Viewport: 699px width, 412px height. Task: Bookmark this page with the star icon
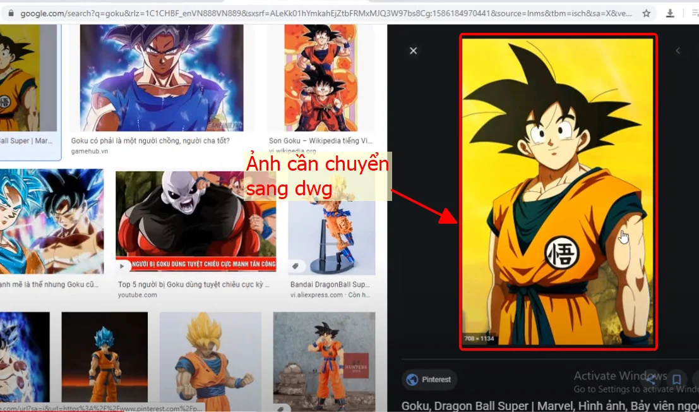(x=647, y=13)
